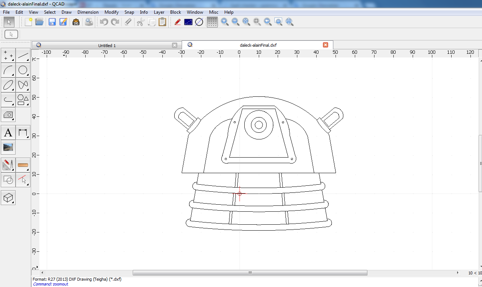Select the text tool A icon
Image resolution: width=482 pixels, height=287 pixels.
click(9, 132)
